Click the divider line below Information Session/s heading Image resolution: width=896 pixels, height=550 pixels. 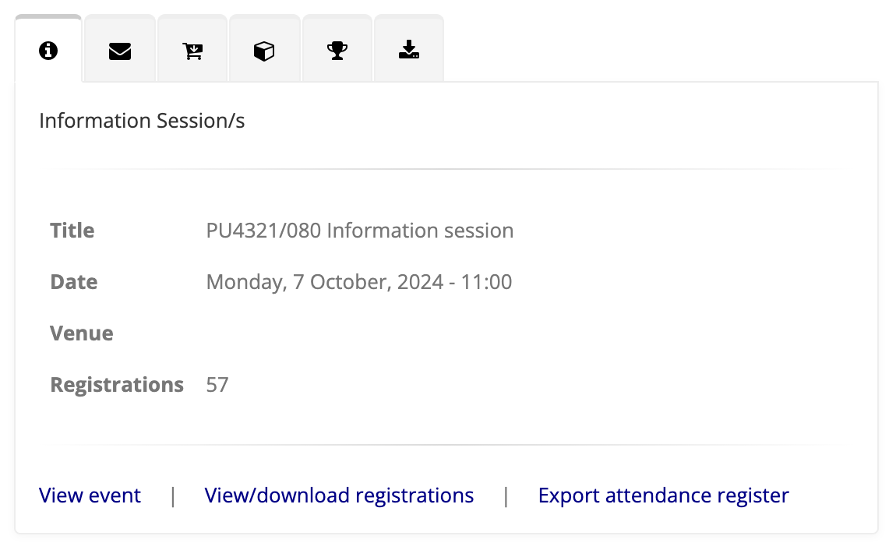(x=446, y=169)
